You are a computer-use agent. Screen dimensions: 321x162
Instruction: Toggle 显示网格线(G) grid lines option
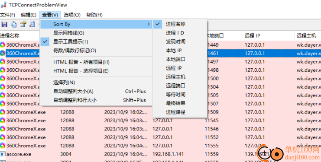(96, 33)
